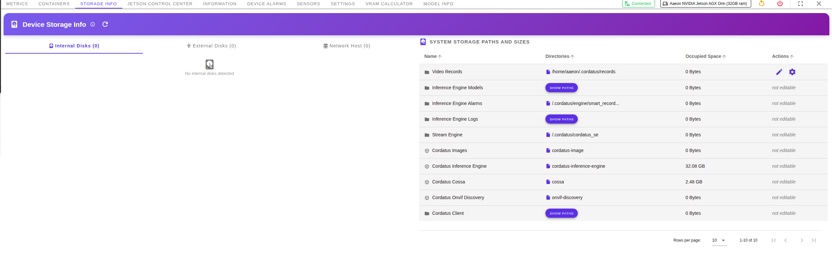The height and width of the screenshot is (273, 832).
Task: Click the refresh icon beside Device Storage Info
Action: pyautogui.click(x=105, y=25)
